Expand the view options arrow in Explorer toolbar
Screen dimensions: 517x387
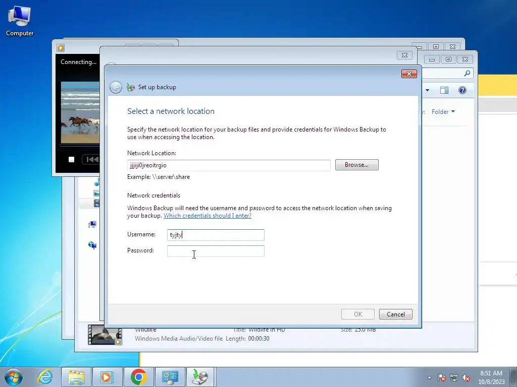[427, 90]
